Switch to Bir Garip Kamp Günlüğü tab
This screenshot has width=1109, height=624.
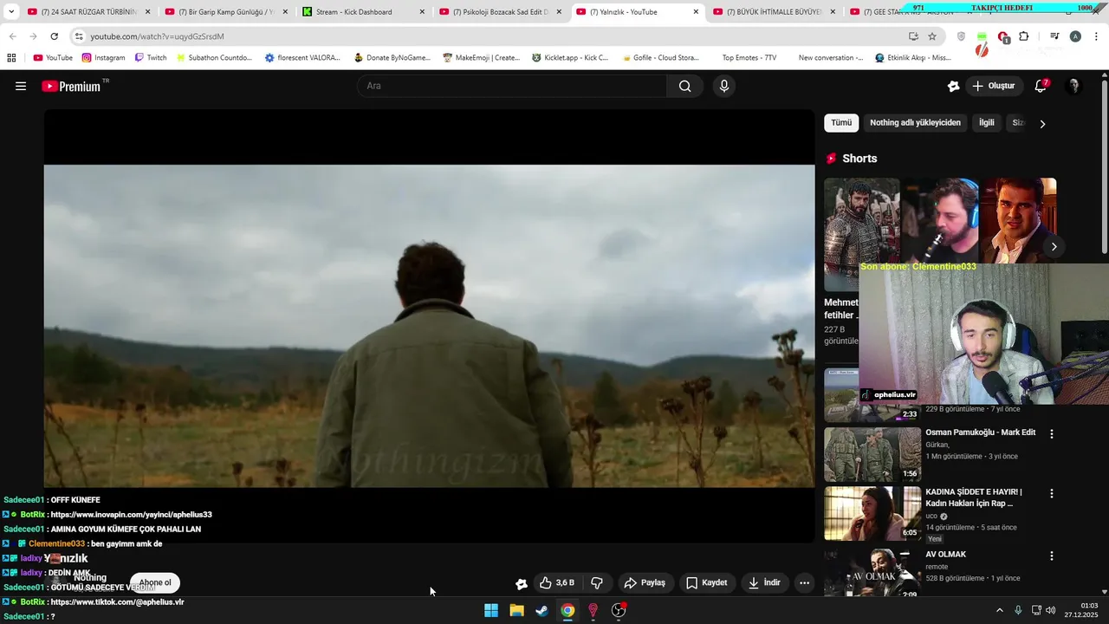[225, 12]
